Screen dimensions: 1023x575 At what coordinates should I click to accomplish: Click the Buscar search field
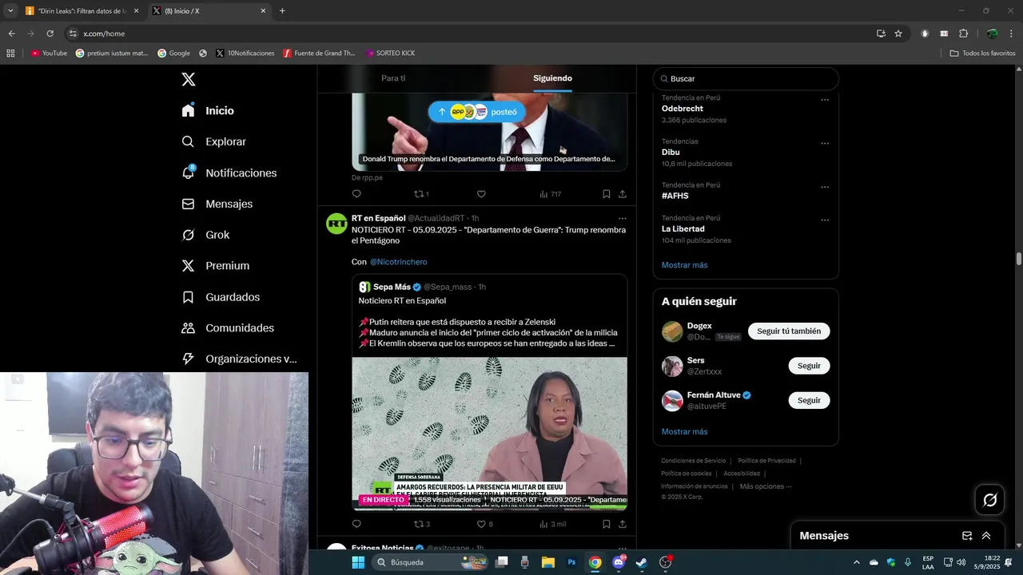pyautogui.click(x=746, y=79)
